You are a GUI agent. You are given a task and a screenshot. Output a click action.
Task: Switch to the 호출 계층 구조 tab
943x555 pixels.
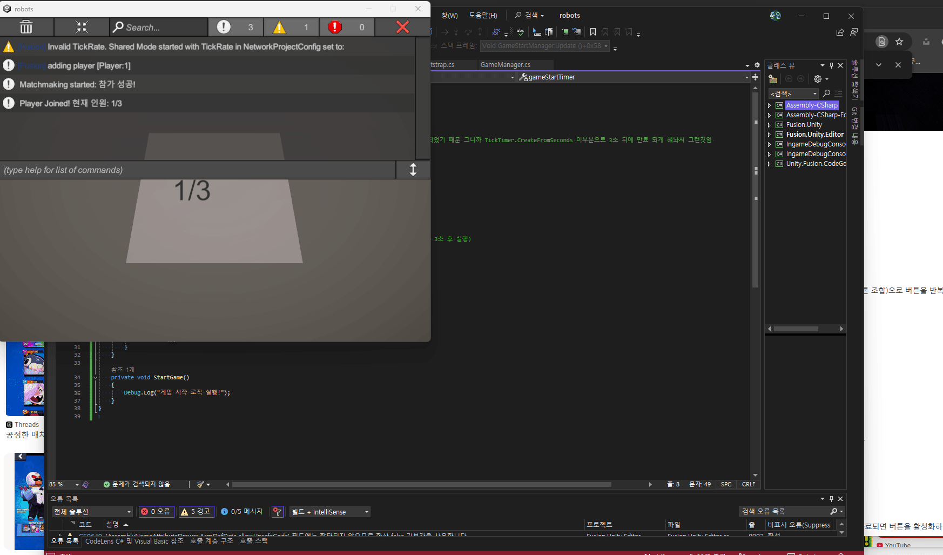coord(212,541)
